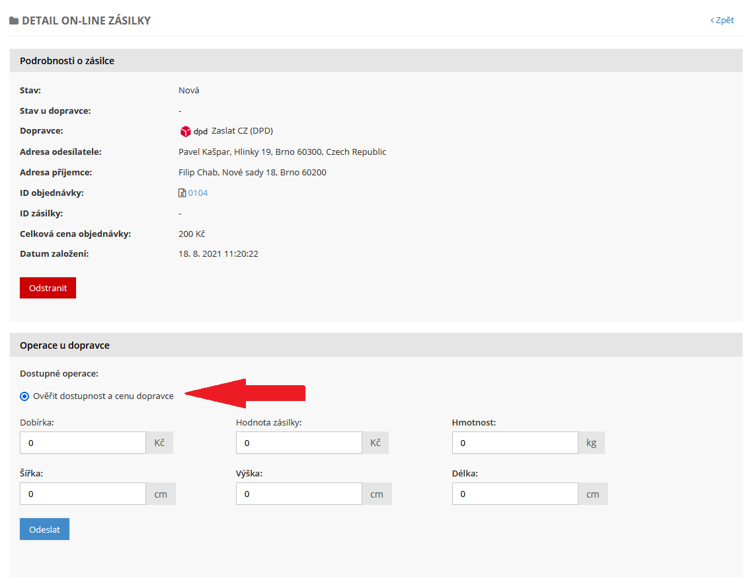Viewport: 753px width, 583px height.
Task: Click the cm unit next to Šířka
Action: 161,494
